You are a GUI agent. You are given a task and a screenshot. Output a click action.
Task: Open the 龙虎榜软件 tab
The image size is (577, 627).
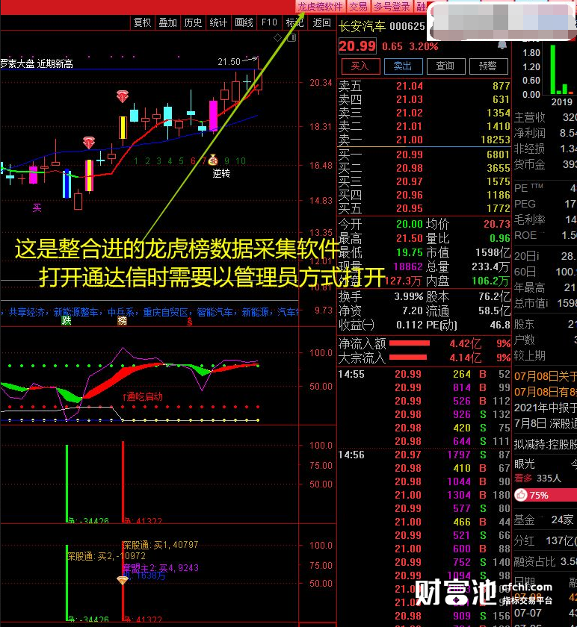320,7
